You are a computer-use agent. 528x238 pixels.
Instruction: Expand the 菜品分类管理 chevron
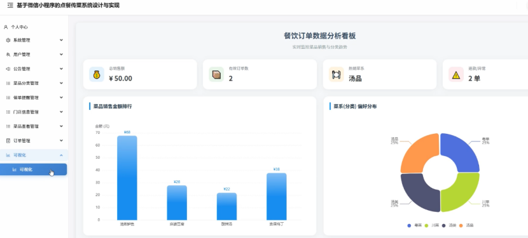pyautogui.click(x=61, y=83)
